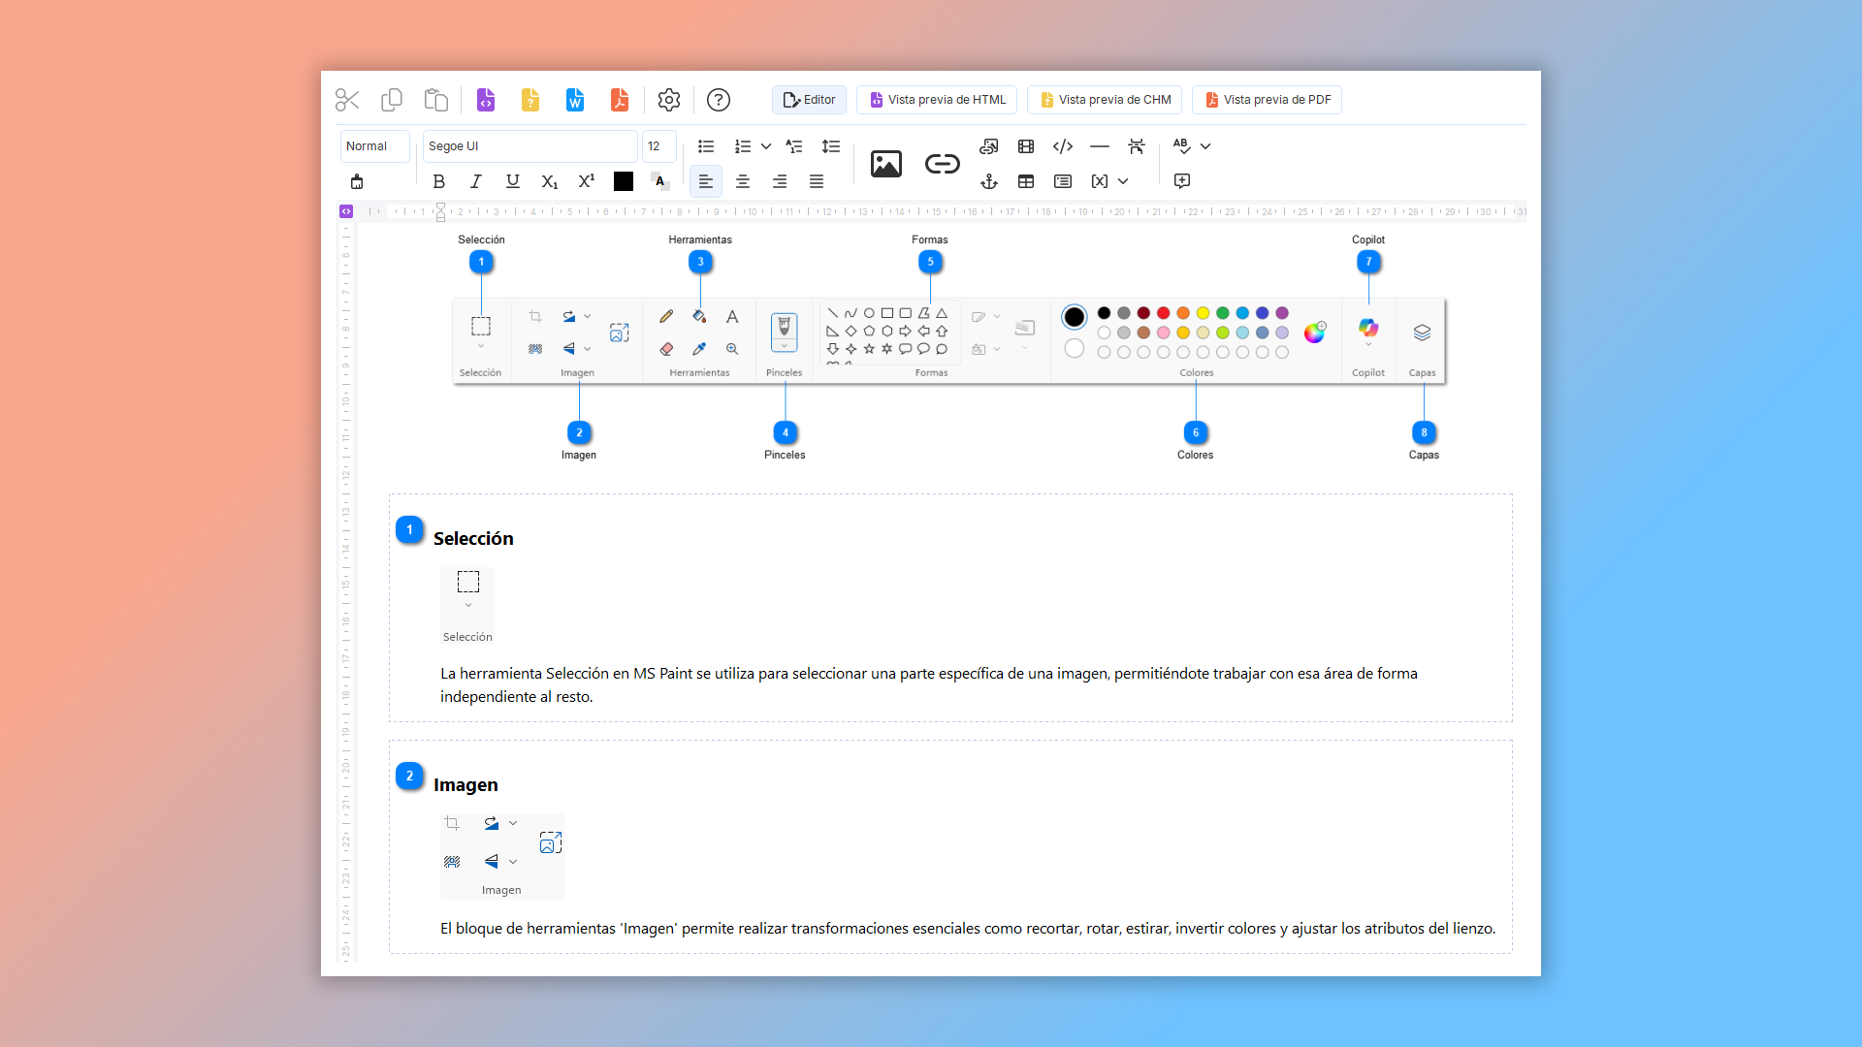Toggle bold formatting
This screenshot has width=1862, height=1047.
[439, 181]
